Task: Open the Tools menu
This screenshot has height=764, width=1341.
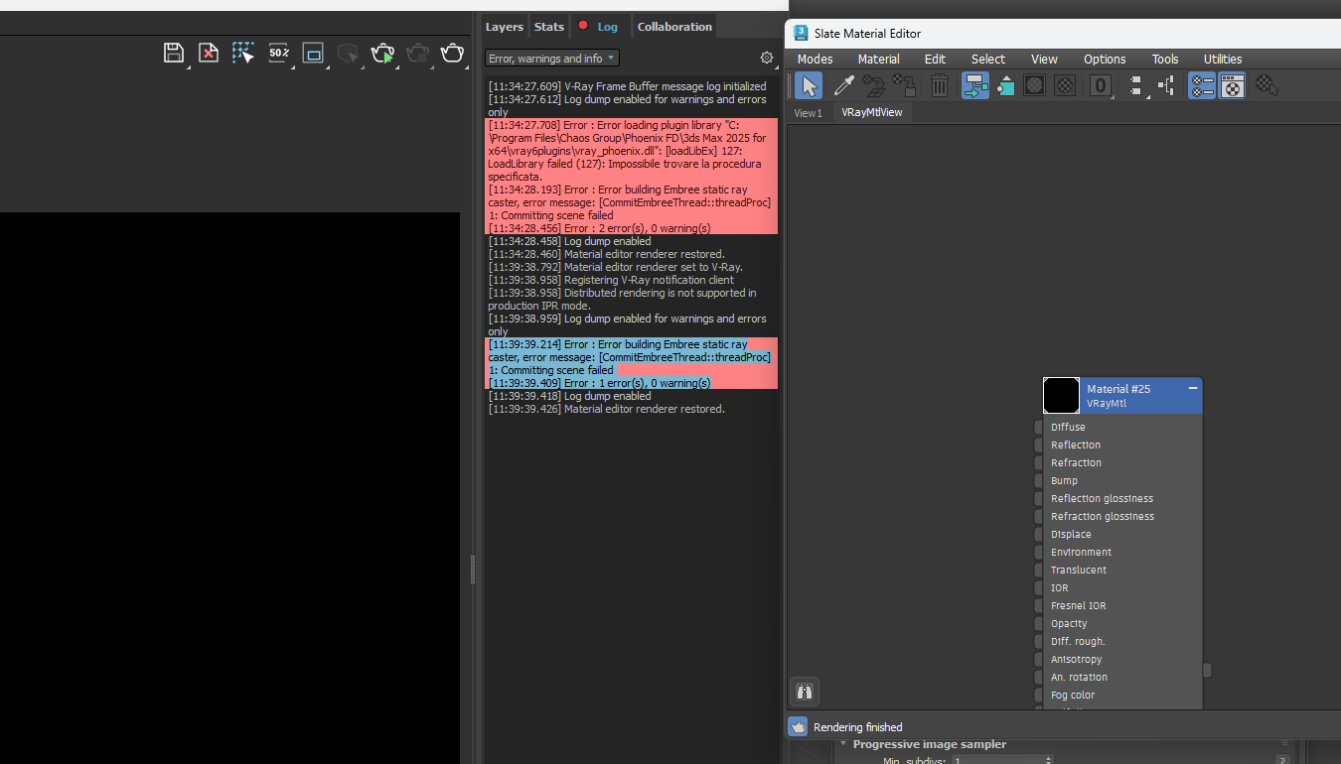Action: pyautogui.click(x=1165, y=60)
